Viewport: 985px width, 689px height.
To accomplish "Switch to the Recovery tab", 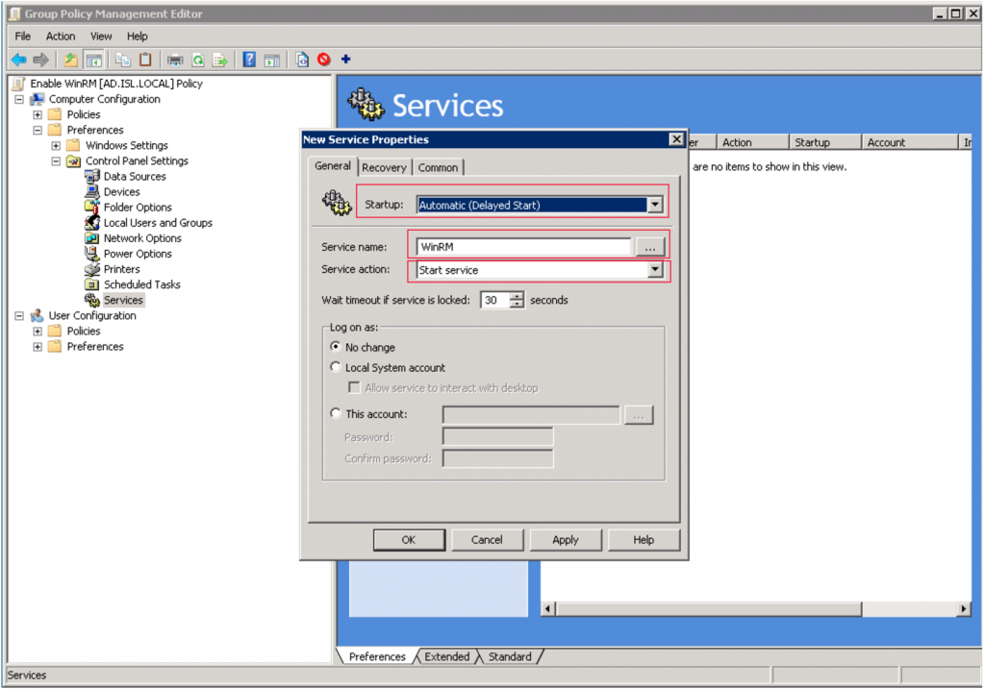I will click(x=384, y=166).
